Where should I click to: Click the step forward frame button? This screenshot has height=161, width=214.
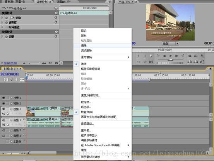click(176, 56)
